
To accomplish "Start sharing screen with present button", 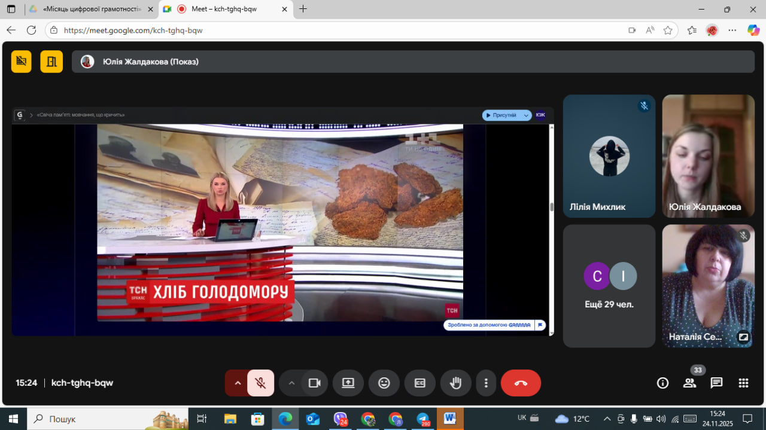I will coord(348,383).
